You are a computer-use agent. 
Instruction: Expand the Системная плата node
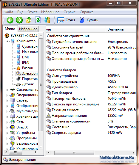point(7,90)
